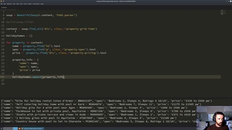
Task: Click output row 'Self catering holiday home'
Action: point(101,104)
